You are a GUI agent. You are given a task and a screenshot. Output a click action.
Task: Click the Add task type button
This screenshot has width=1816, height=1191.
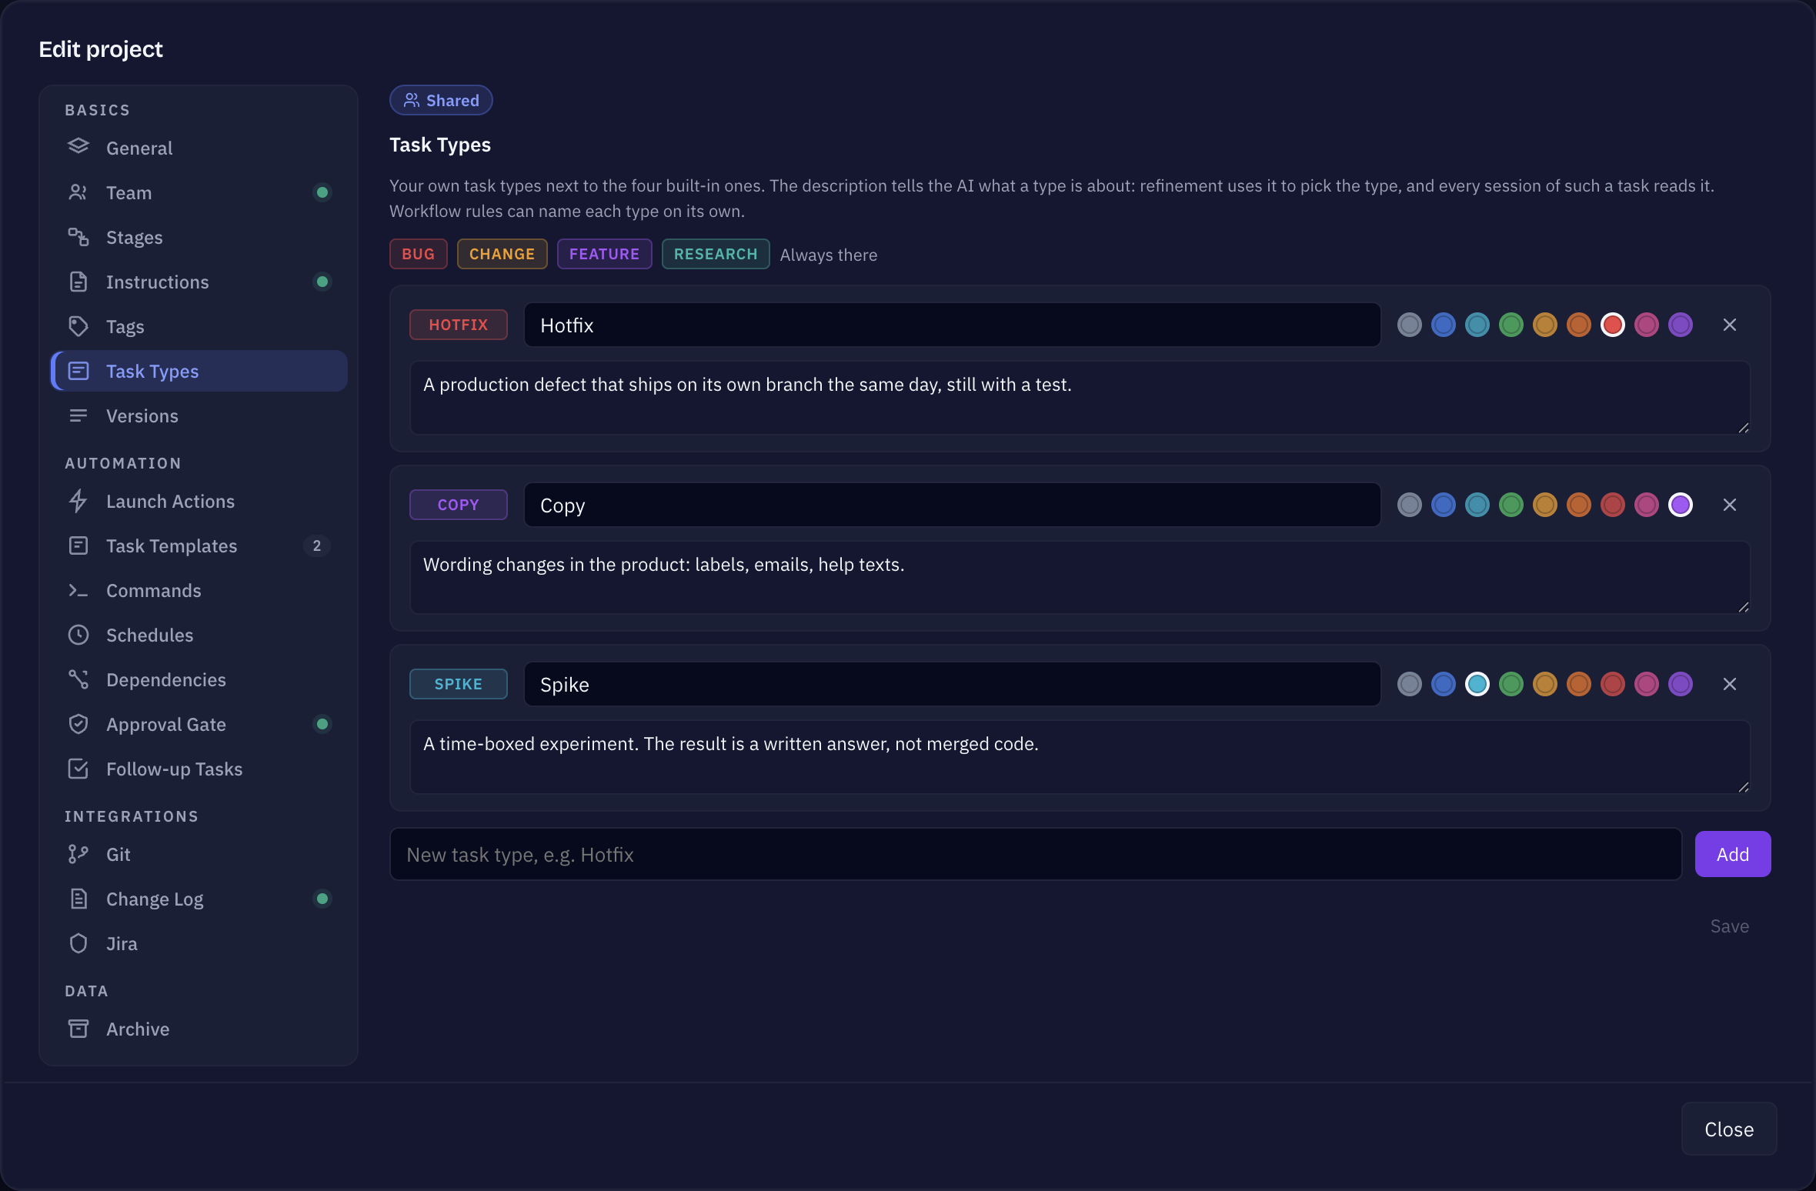click(1732, 854)
